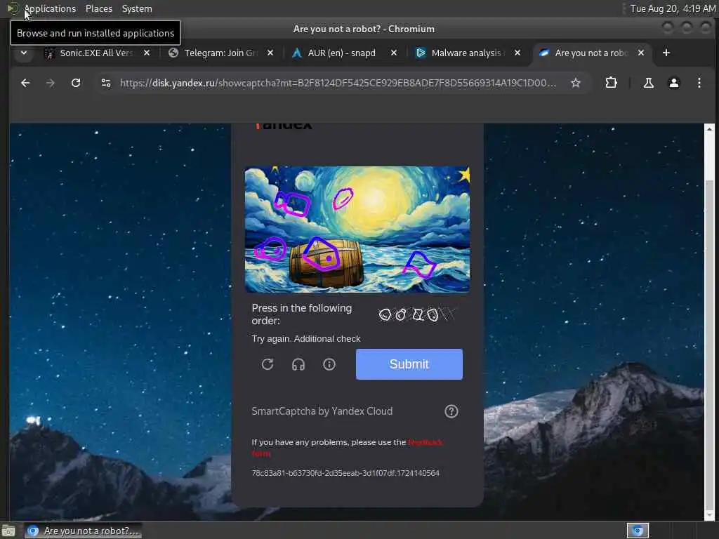Click the purple oval symbol near the moon
Screen dimensions: 719x539
(x=343, y=199)
